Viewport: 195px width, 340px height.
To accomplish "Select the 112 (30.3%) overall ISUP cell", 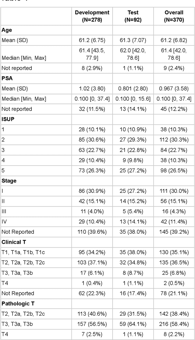I will pyautogui.click(x=174, y=140).
